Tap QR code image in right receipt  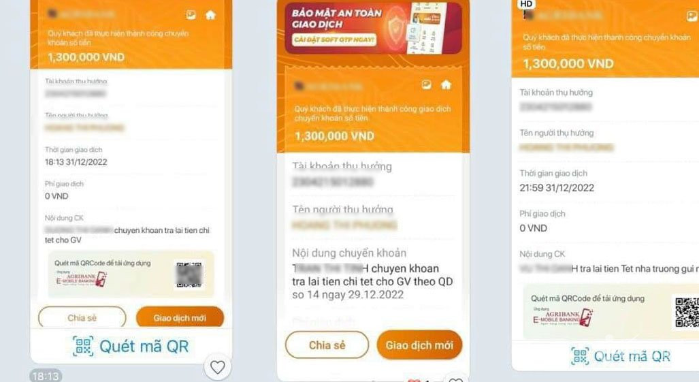click(x=685, y=313)
